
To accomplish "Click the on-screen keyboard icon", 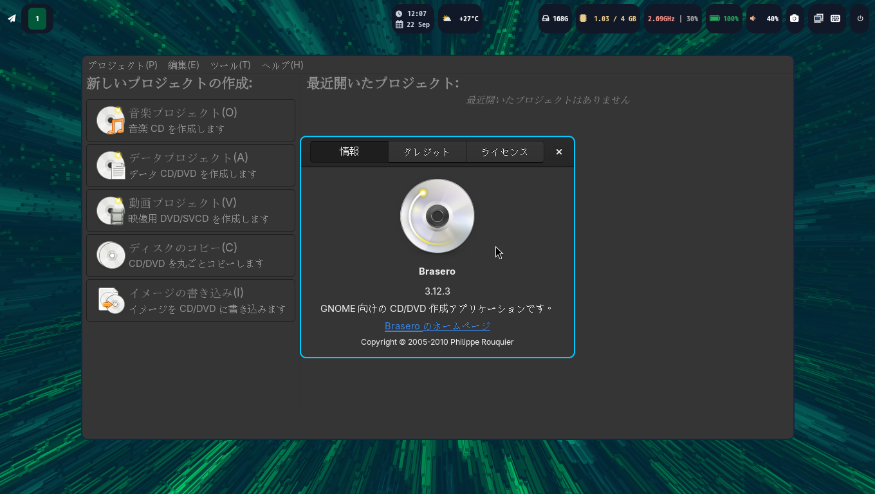I will click(836, 19).
